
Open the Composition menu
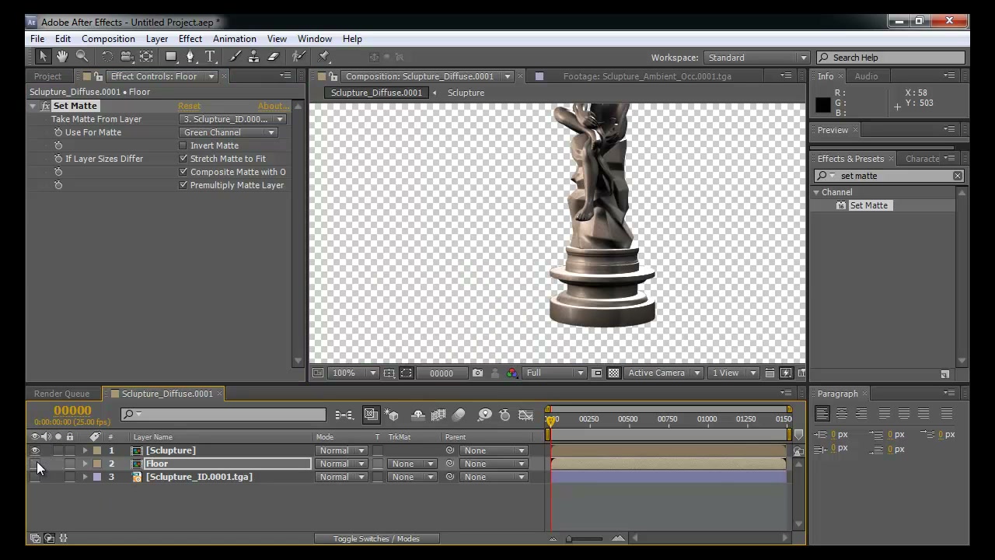click(108, 39)
